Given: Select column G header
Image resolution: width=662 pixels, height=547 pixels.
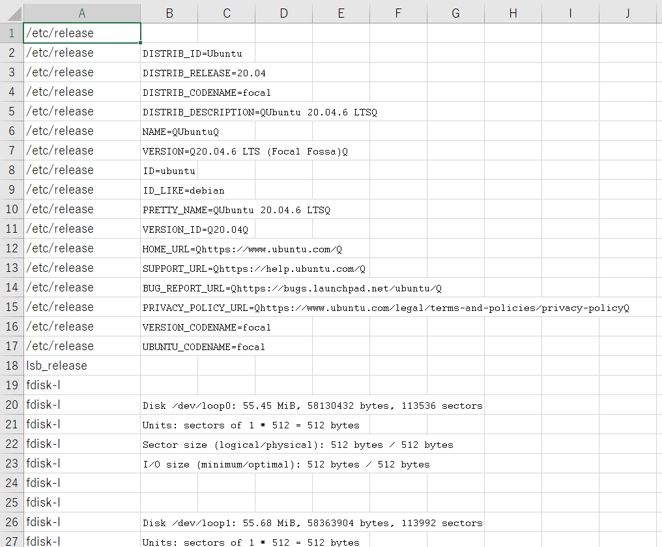Looking at the screenshot, I should (x=455, y=13).
